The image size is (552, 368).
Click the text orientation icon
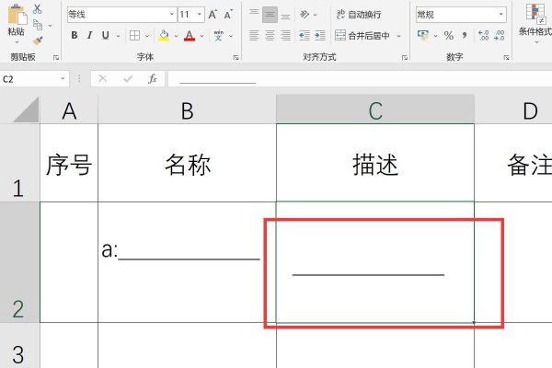pyautogui.click(x=305, y=15)
